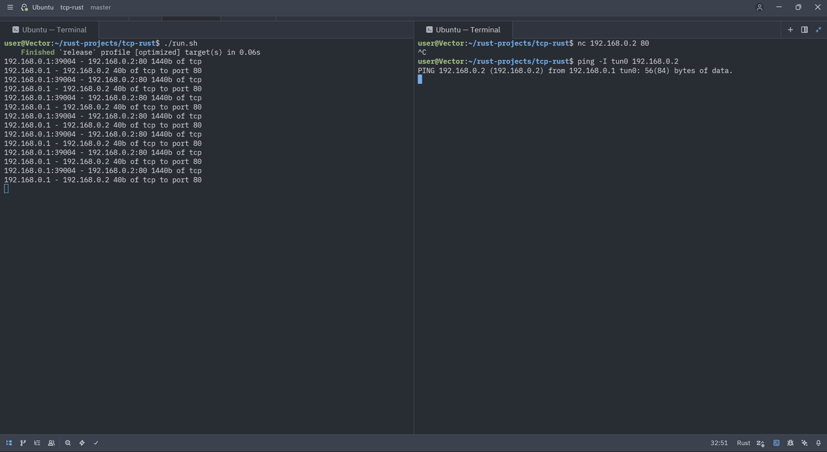827x452 pixels.
Task: Toggle the Collab Panel
Action: pyautogui.click(x=51, y=443)
